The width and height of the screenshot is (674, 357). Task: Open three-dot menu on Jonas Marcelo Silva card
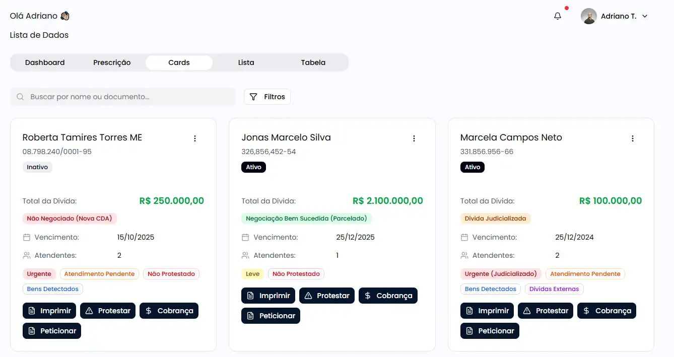414,138
